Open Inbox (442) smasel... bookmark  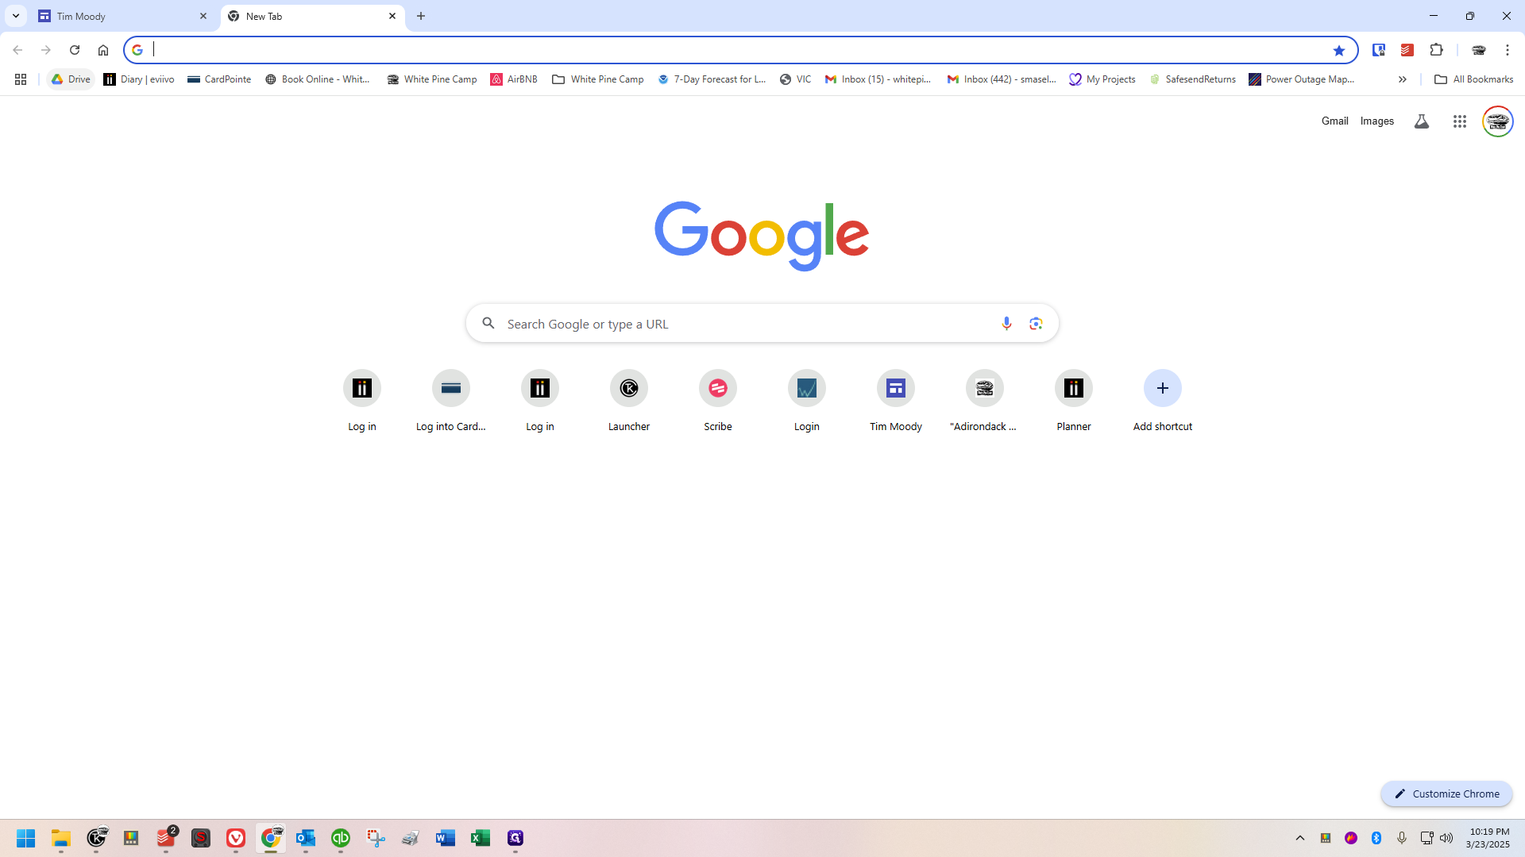(1002, 79)
